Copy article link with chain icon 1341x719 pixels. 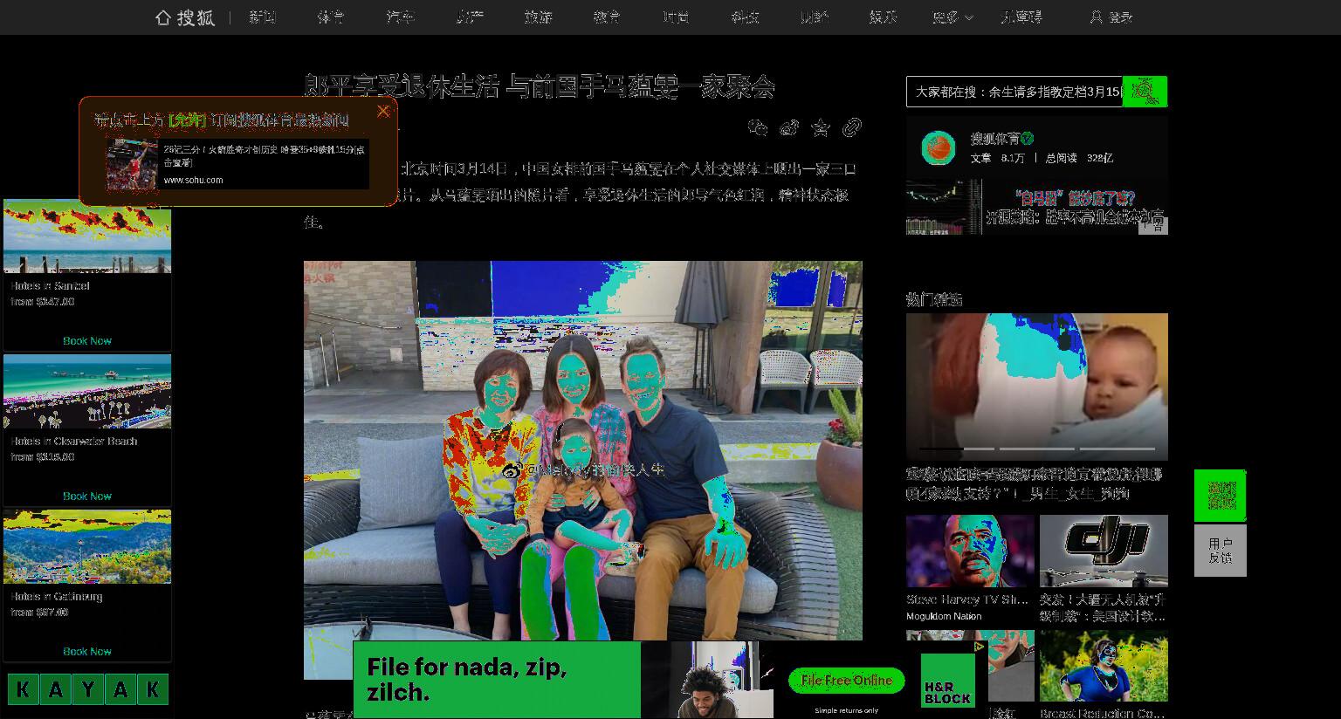[x=852, y=128]
